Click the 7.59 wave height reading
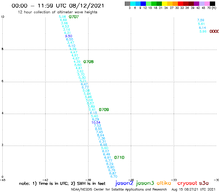Viewport: 219px width, 192px height. click(x=201, y=20)
